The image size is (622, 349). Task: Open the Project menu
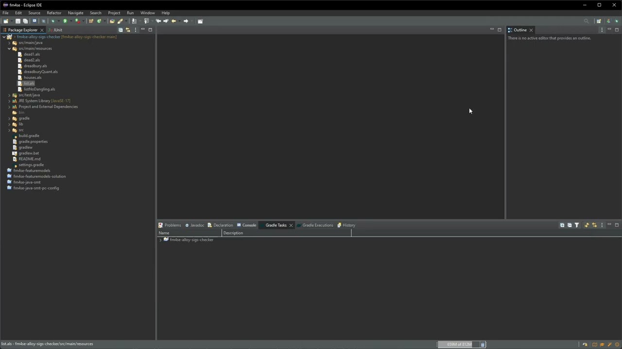click(x=114, y=13)
